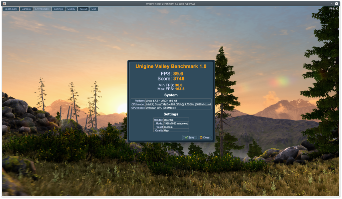This screenshot has height=199, width=342.
Task: Click the Score value 3748
Action: point(179,79)
